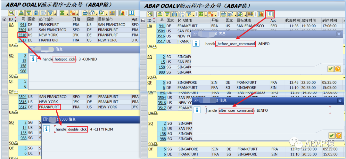The image size is (346, 159).
Task: Click ID column header in left window
Action: (12, 20)
